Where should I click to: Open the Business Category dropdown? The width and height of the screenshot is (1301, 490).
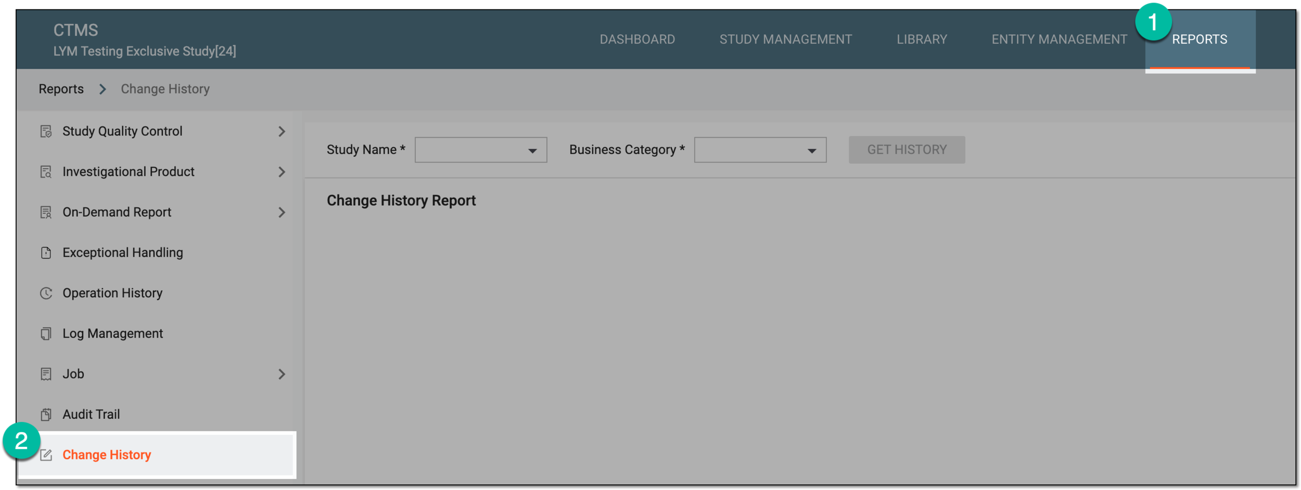[x=760, y=150]
